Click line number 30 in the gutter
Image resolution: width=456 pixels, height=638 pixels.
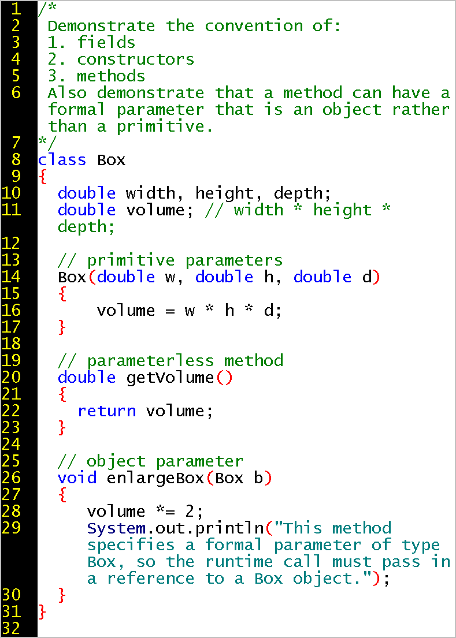point(10,595)
